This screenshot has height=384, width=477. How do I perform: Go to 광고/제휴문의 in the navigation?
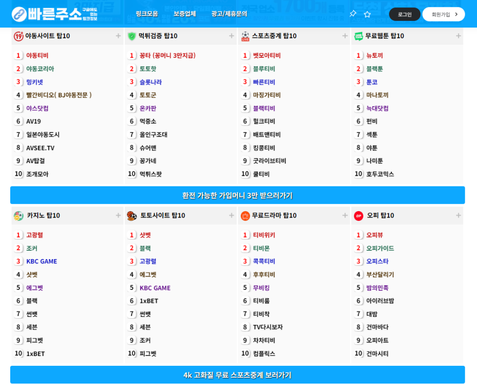pos(229,14)
